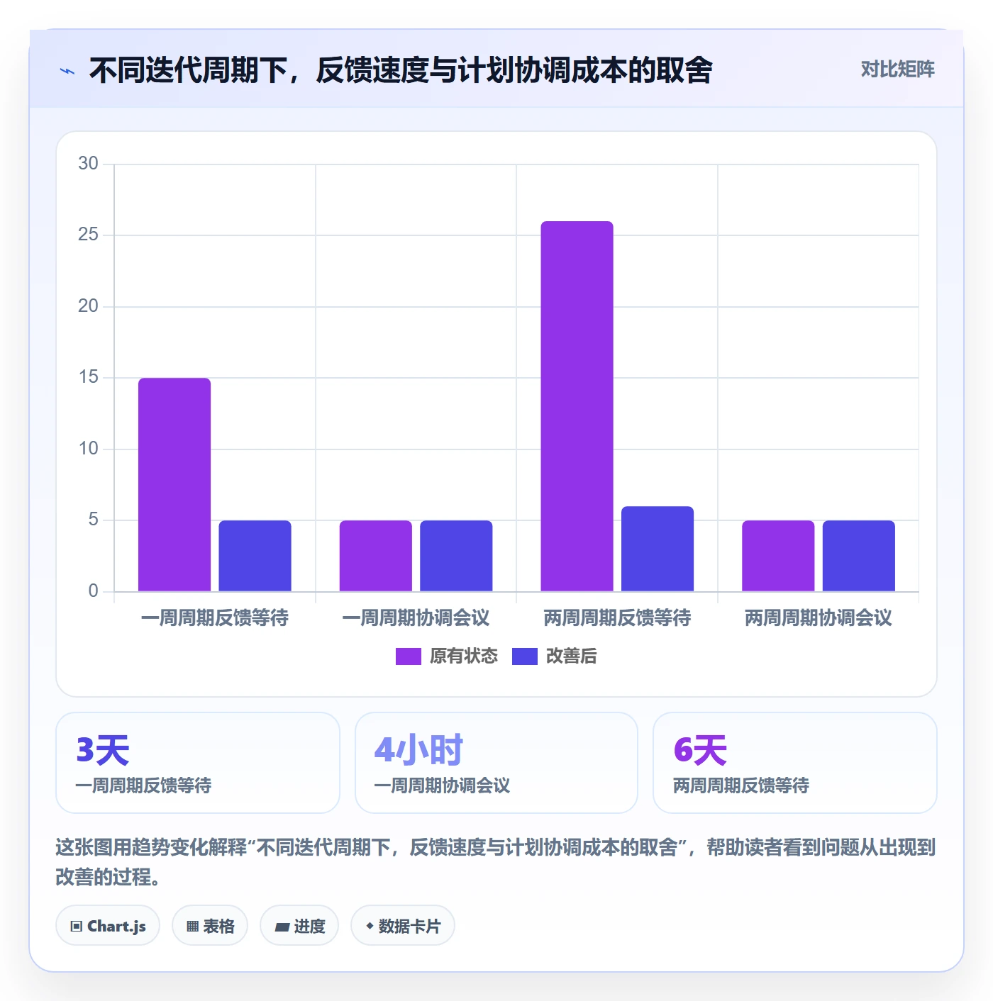Open the 4小时 一周周期协调会议 data card

coord(496,763)
